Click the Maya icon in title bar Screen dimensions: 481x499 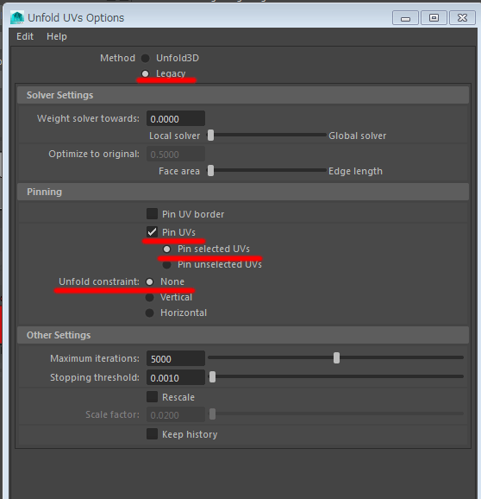(x=17, y=18)
